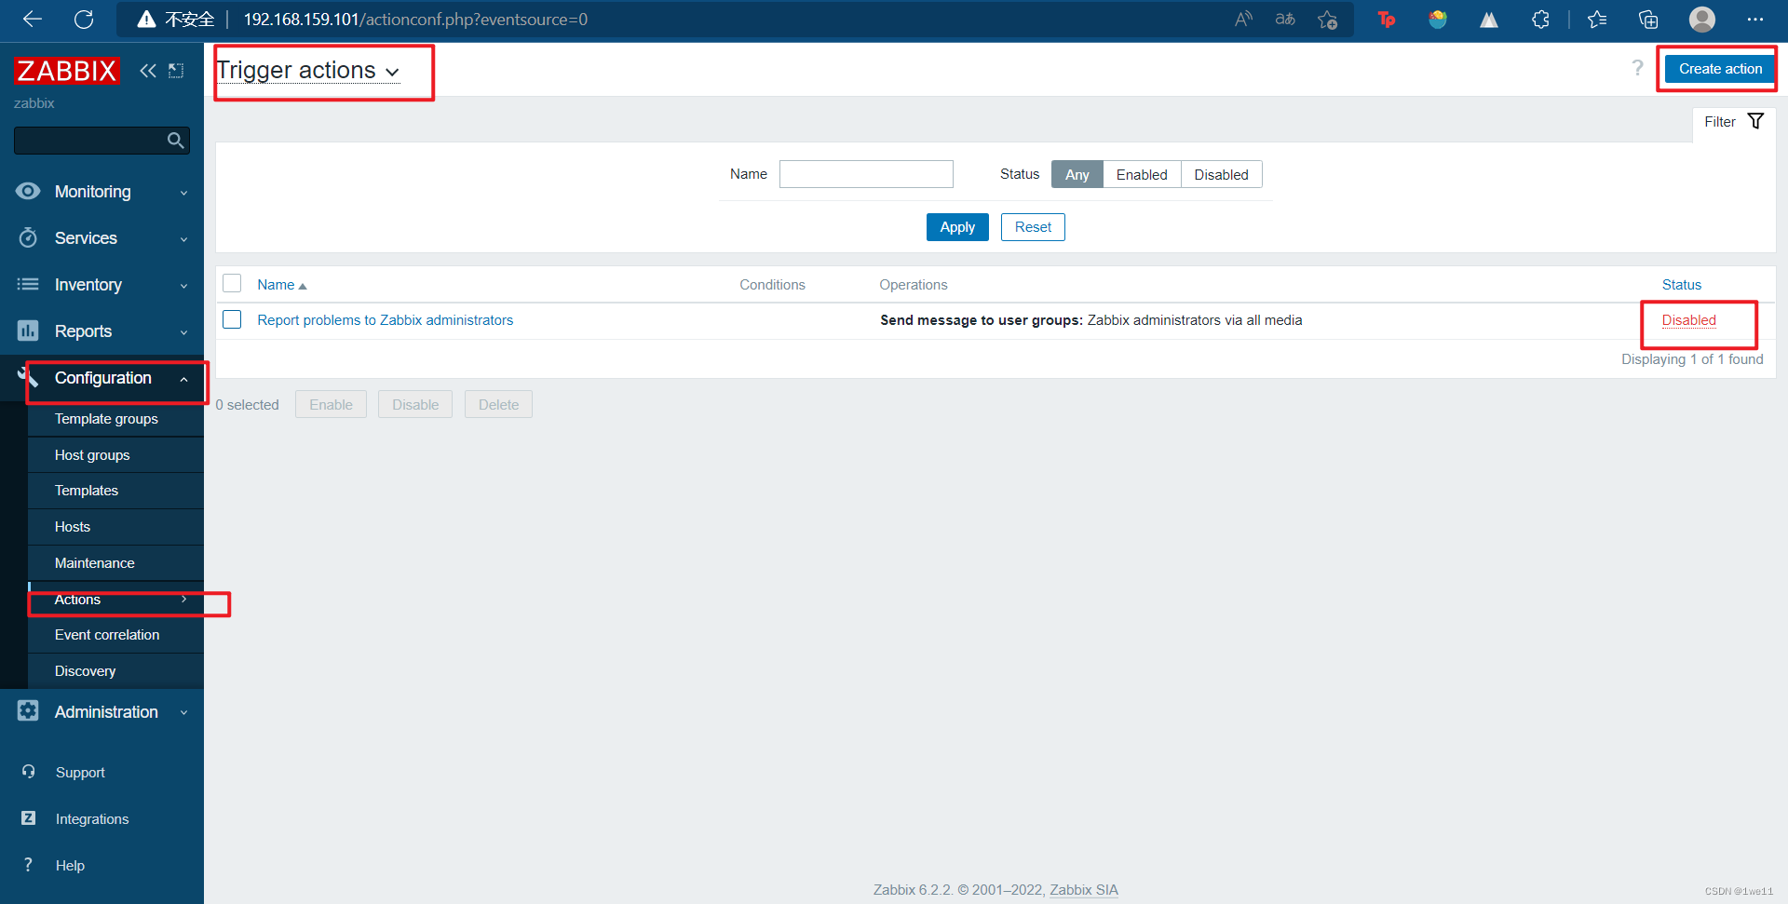The image size is (1788, 904).
Task: Click the colorful globe extension icon
Action: tap(1438, 19)
